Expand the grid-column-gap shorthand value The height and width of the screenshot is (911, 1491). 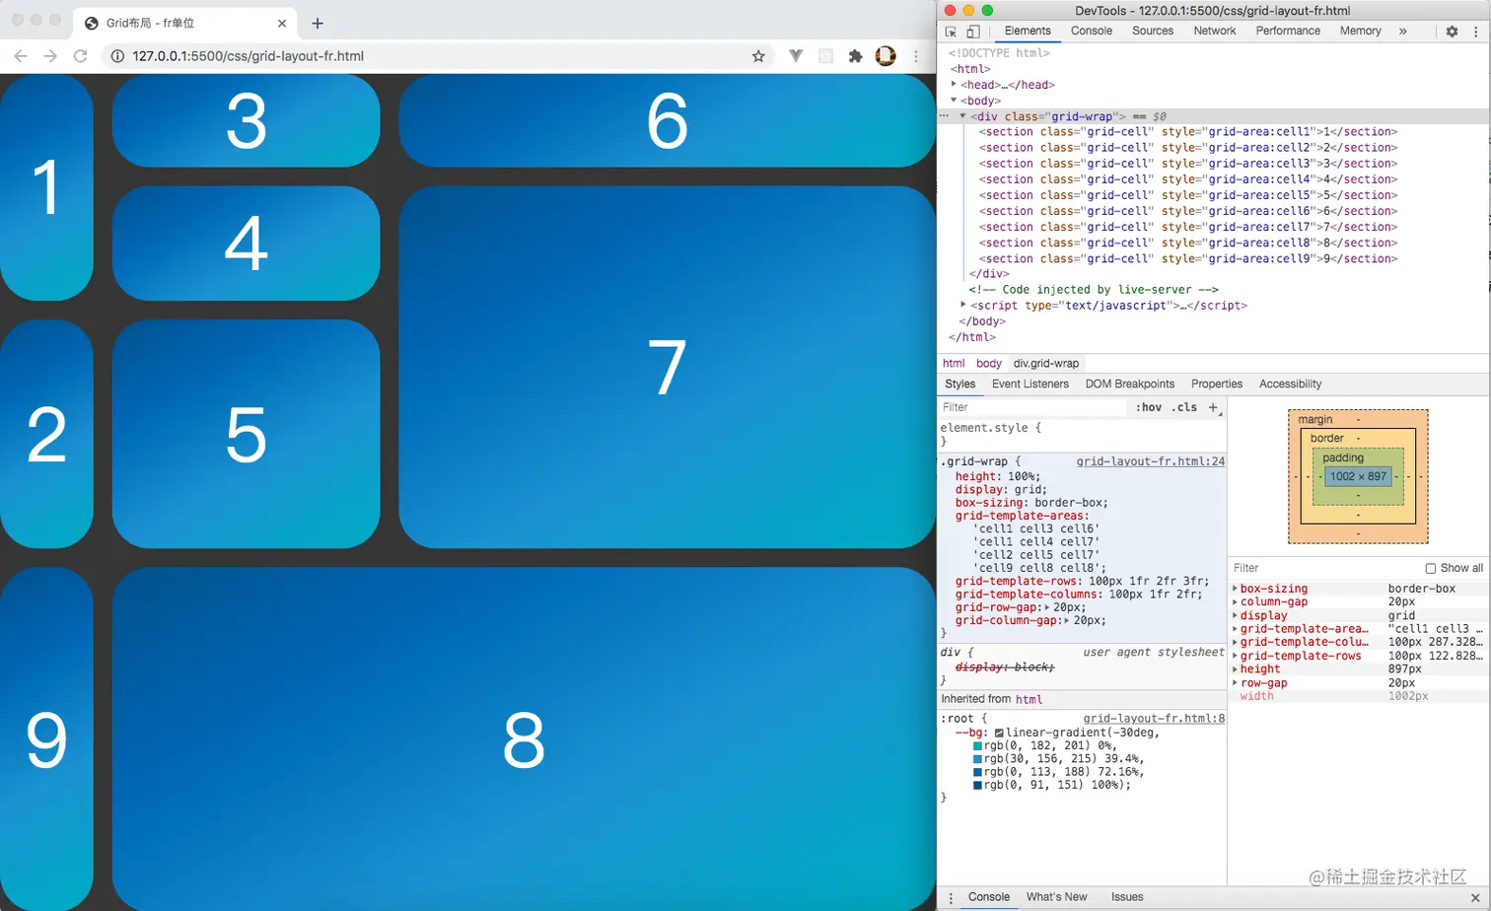[1068, 621]
